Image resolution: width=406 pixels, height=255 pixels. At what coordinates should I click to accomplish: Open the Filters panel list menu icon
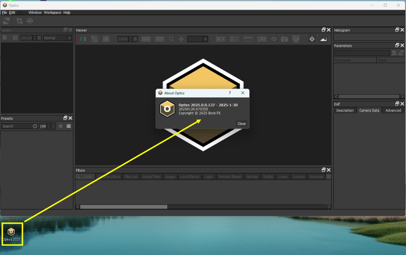[x=328, y=177]
